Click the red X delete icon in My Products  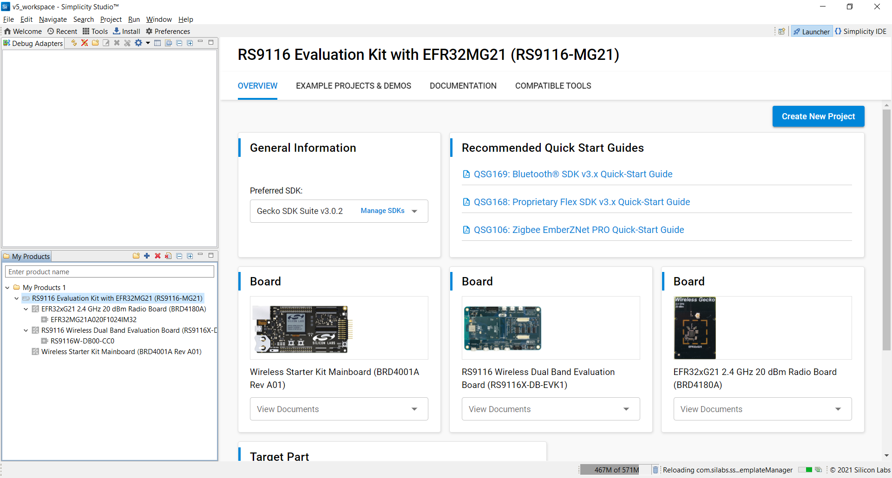[x=157, y=256]
